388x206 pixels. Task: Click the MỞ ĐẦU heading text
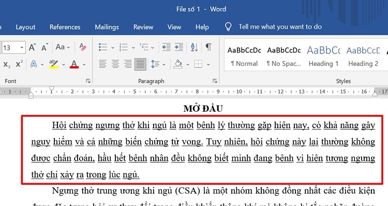(x=203, y=109)
